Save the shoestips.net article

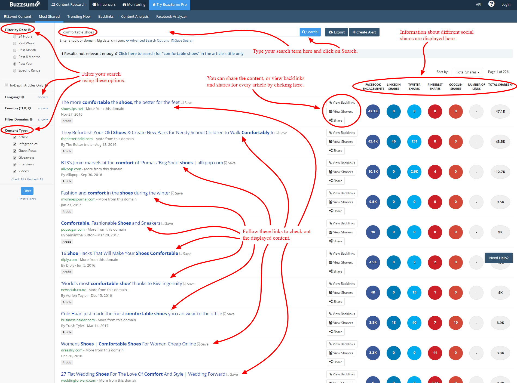(x=186, y=103)
